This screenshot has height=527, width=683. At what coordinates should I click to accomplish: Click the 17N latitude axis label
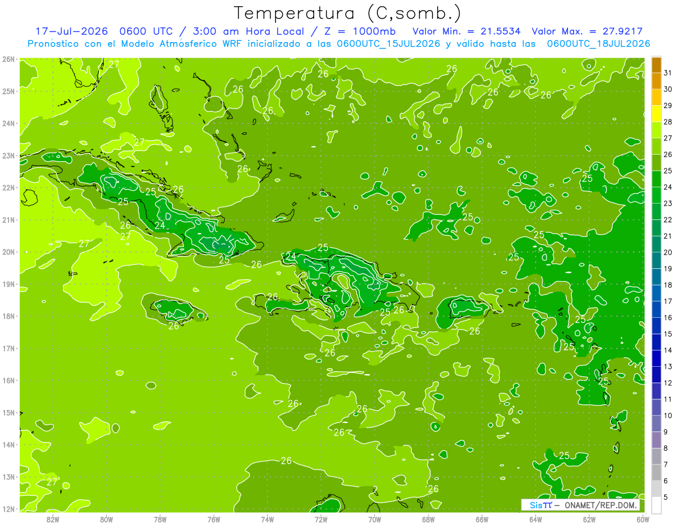coord(9,348)
